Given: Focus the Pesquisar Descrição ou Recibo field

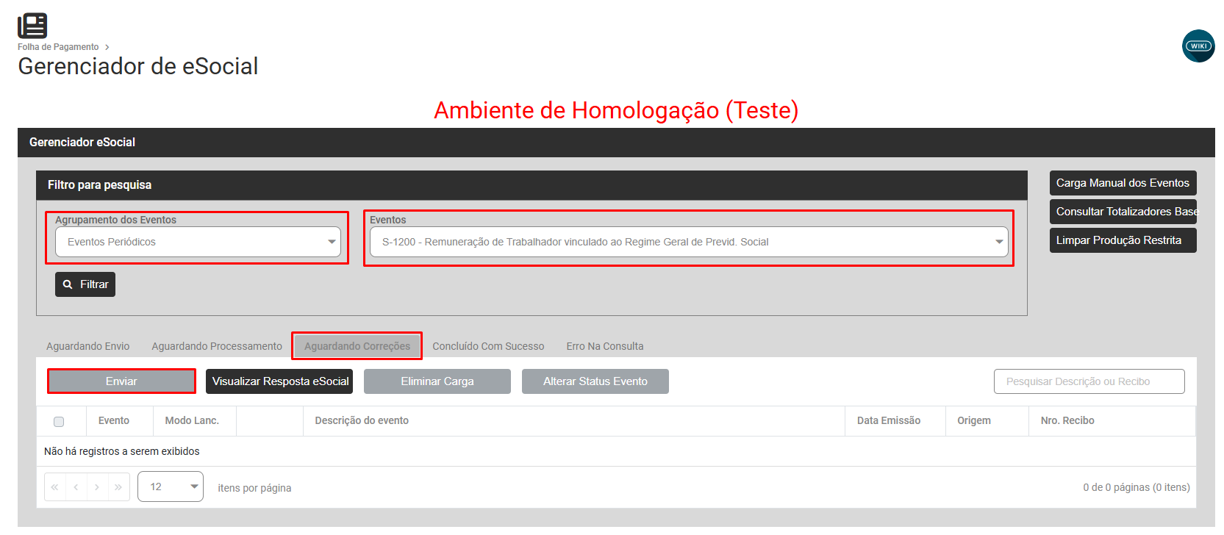Looking at the screenshot, I should (x=1089, y=381).
